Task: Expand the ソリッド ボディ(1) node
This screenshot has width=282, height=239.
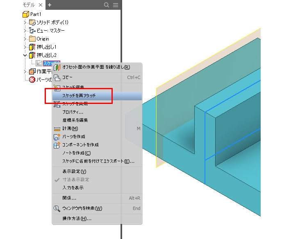Action: [x=25, y=23]
